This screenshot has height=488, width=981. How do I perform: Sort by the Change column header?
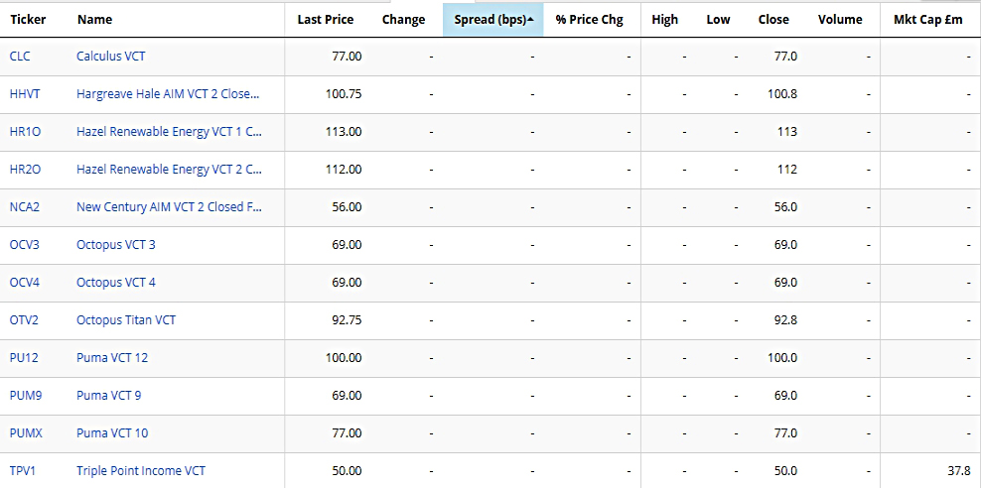(x=403, y=20)
